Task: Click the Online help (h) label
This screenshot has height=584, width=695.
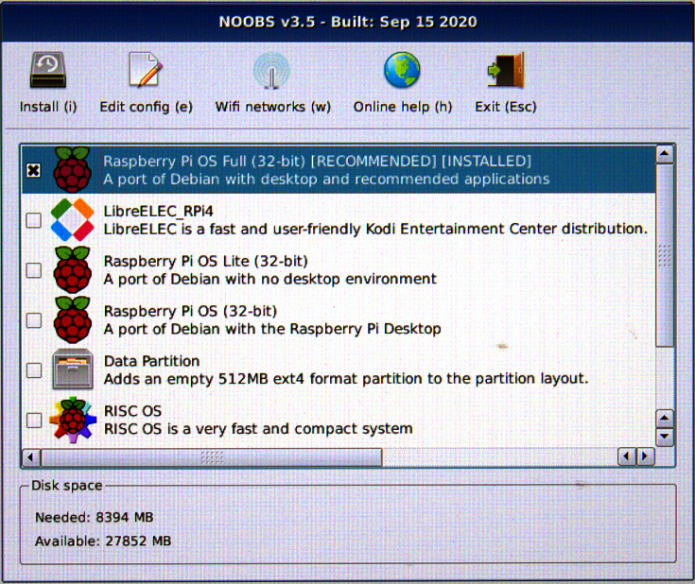Action: [x=403, y=107]
